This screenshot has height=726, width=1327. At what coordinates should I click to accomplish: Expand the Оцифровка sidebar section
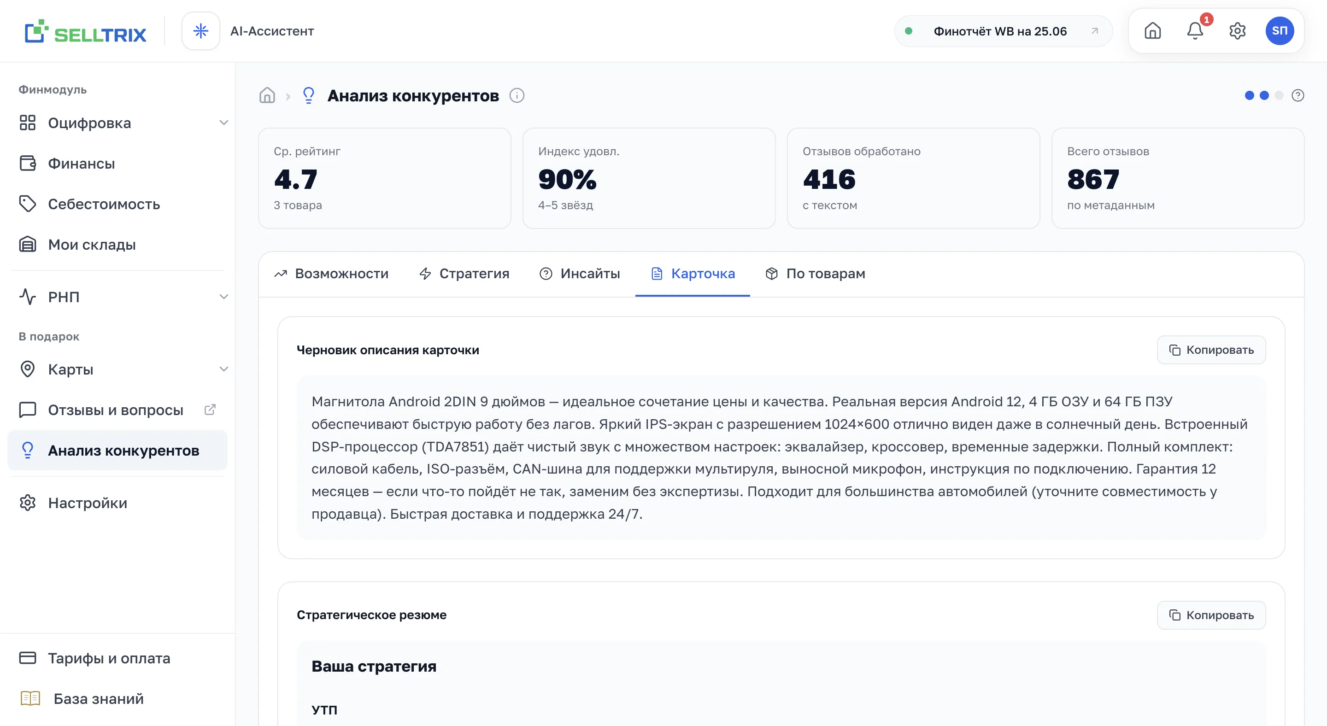click(223, 123)
